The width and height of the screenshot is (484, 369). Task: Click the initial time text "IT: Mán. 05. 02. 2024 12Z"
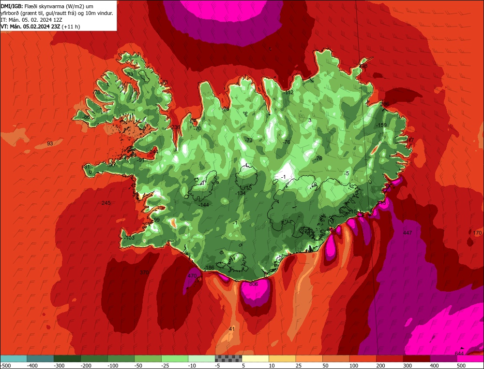click(32, 20)
